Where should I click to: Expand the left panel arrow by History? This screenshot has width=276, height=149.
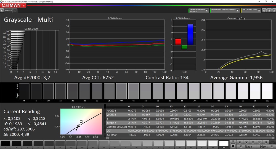point(2,10)
